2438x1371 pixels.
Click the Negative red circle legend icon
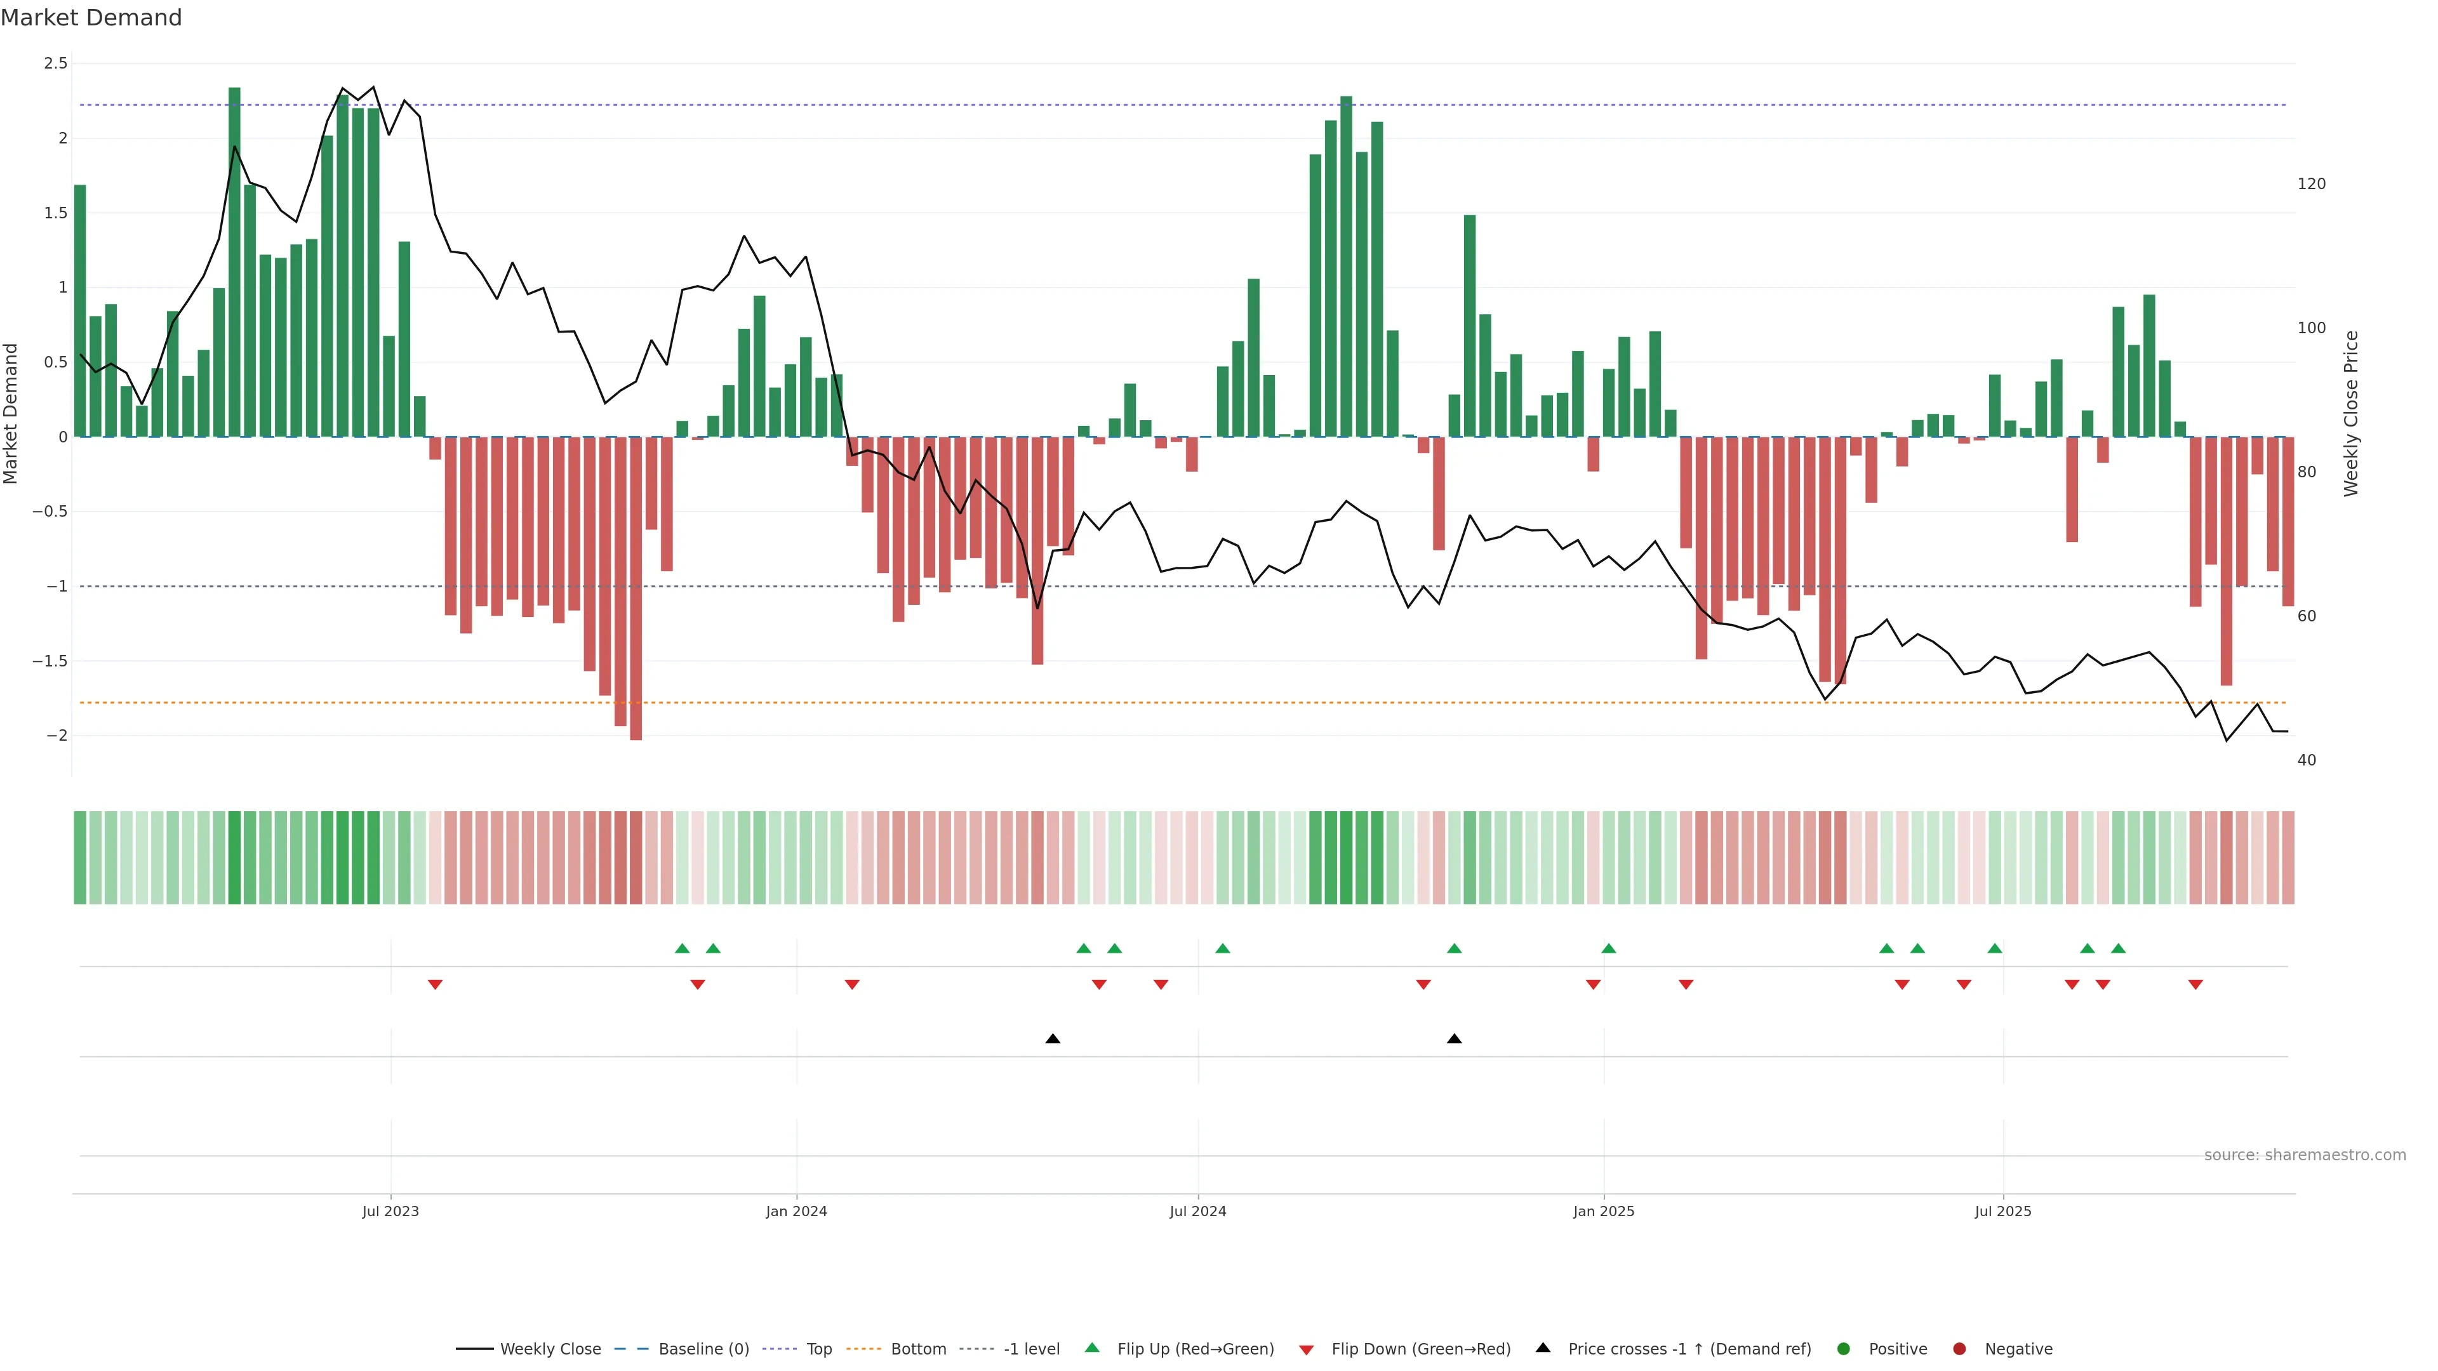pos(1959,1349)
